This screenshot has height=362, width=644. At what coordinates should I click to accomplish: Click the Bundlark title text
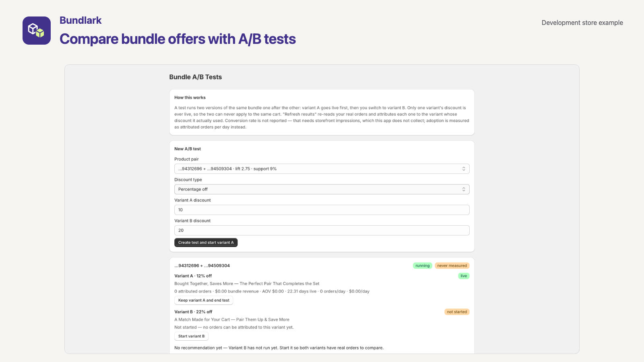pyautogui.click(x=80, y=21)
